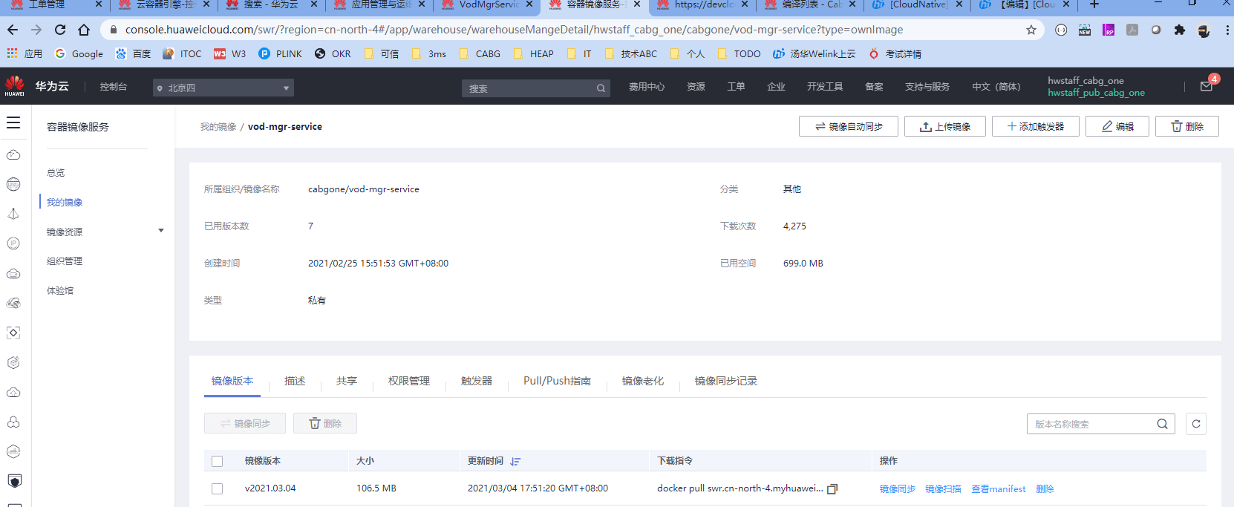Open 控制台 in top navigation
Image resolution: width=1234 pixels, height=507 pixels.
[x=114, y=87]
